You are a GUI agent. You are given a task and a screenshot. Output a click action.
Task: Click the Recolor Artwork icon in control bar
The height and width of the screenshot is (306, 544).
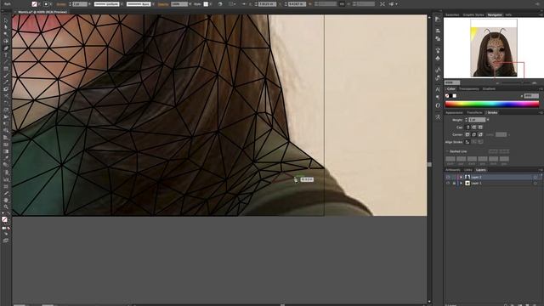tap(220, 4)
